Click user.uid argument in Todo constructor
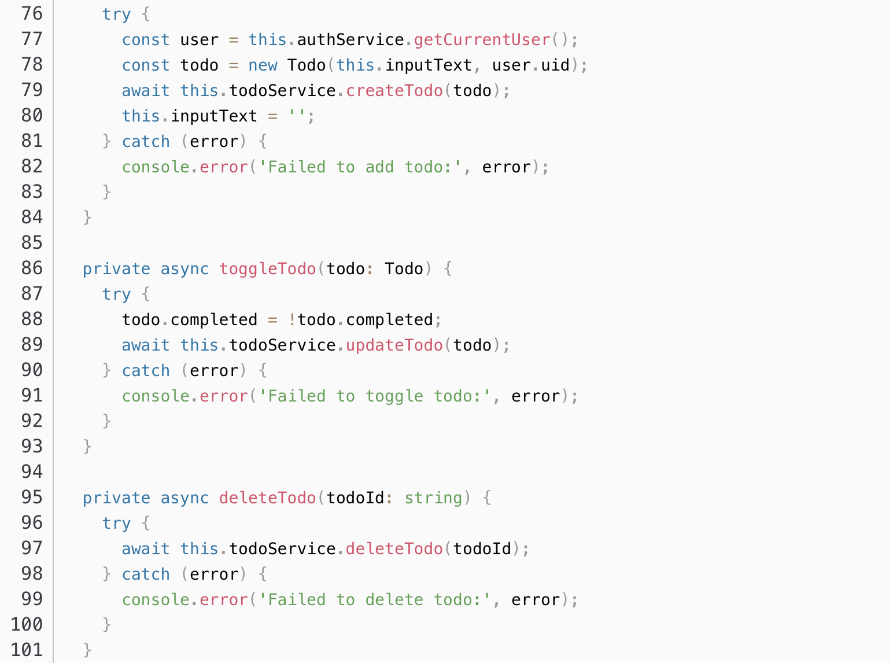 click(x=531, y=65)
